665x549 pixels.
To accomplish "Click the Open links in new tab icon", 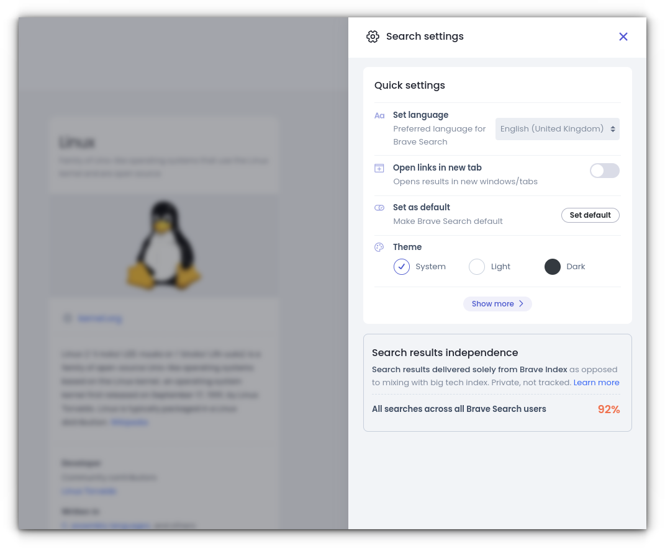I will pos(379,168).
